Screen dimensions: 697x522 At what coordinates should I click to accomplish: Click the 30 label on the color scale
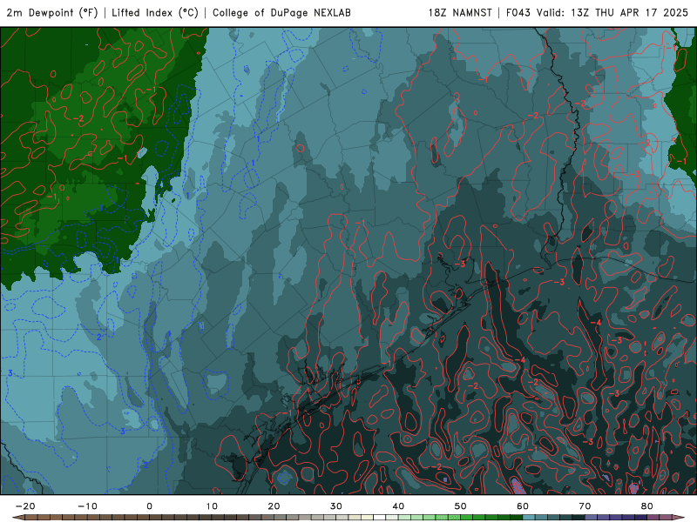[x=336, y=506]
